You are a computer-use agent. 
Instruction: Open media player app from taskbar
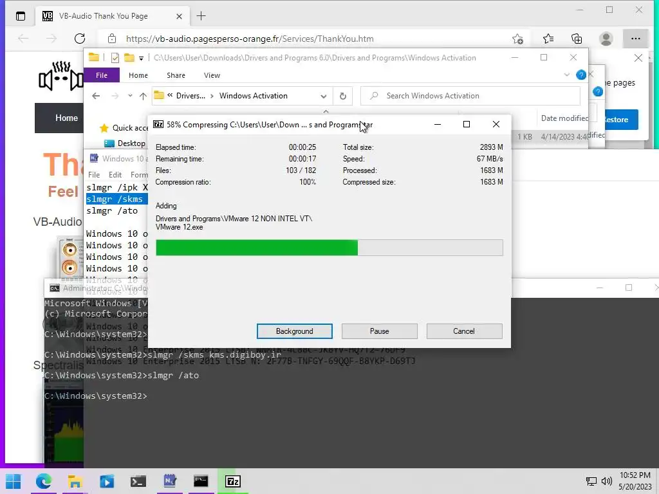[x=107, y=481]
